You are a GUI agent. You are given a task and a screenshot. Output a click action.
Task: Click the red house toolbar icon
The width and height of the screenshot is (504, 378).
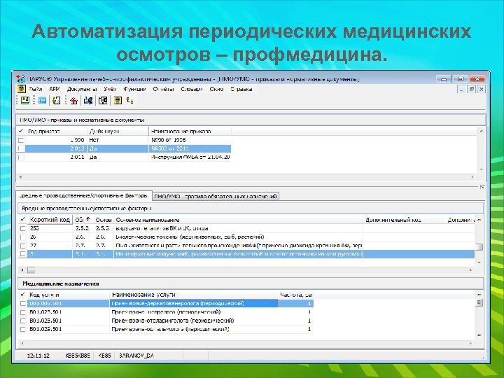(73, 101)
